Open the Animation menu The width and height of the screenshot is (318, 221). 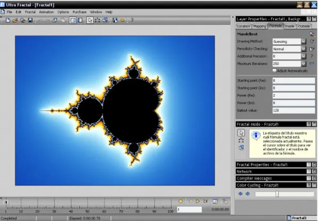46,12
